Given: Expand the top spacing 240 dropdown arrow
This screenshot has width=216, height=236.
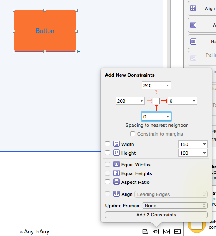Looking at the screenshot, I should [168, 85].
